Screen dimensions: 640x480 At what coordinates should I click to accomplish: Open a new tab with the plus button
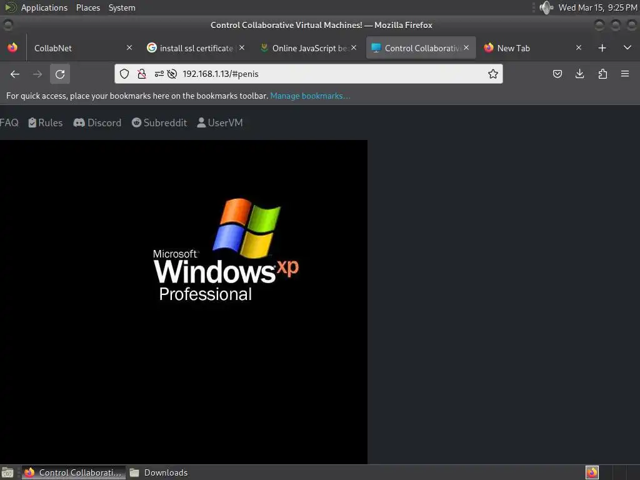coord(602,48)
